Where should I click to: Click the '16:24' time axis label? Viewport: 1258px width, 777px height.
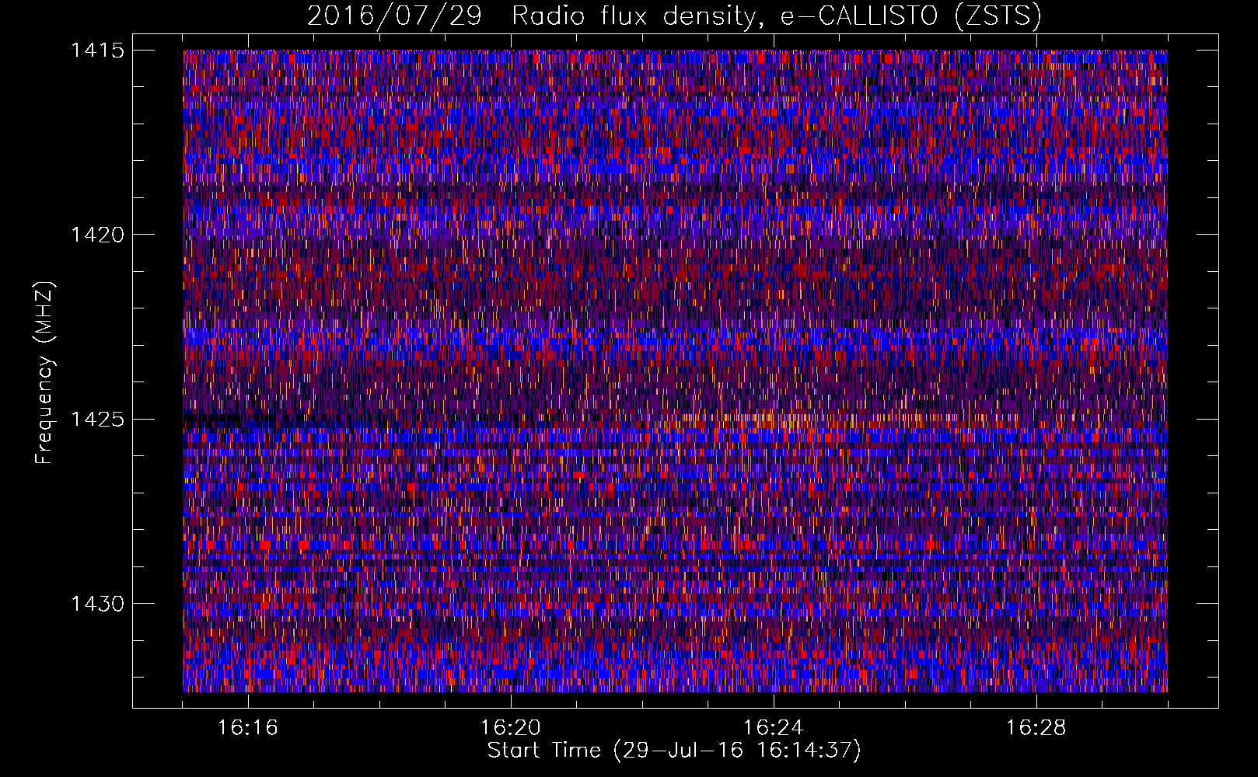pyautogui.click(x=774, y=728)
